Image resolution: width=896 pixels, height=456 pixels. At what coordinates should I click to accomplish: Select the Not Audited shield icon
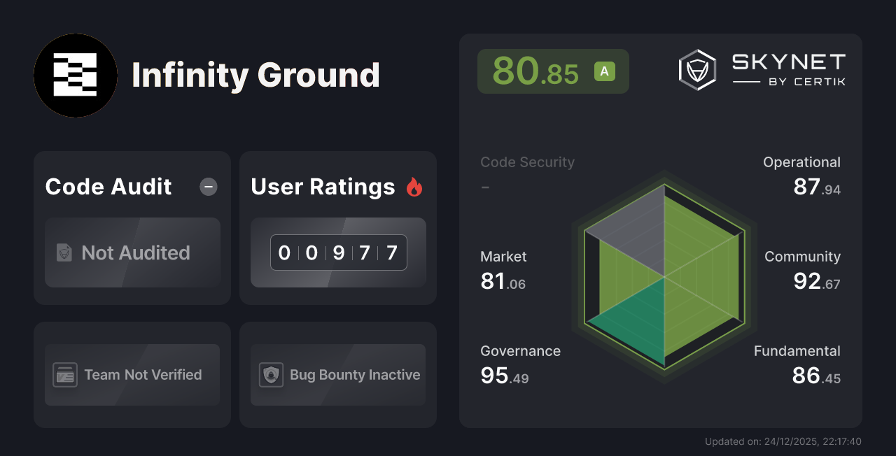tap(64, 253)
